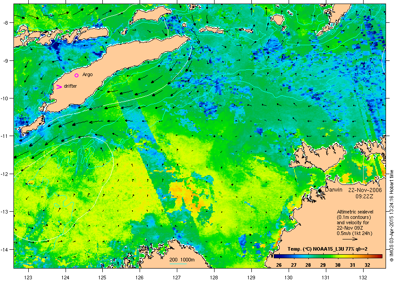
Task: Click the 'drifter' label
Action: point(70,86)
